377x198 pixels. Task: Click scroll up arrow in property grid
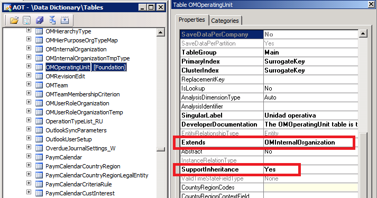[x=363, y=33]
